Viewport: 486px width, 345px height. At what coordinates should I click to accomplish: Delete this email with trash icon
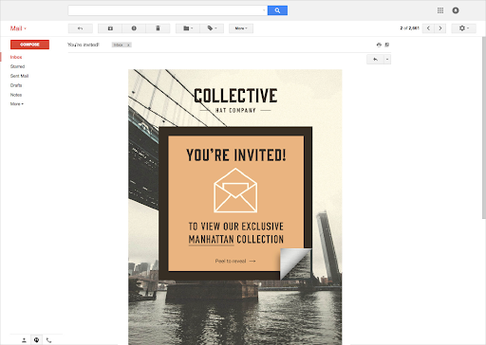(158, 28)
